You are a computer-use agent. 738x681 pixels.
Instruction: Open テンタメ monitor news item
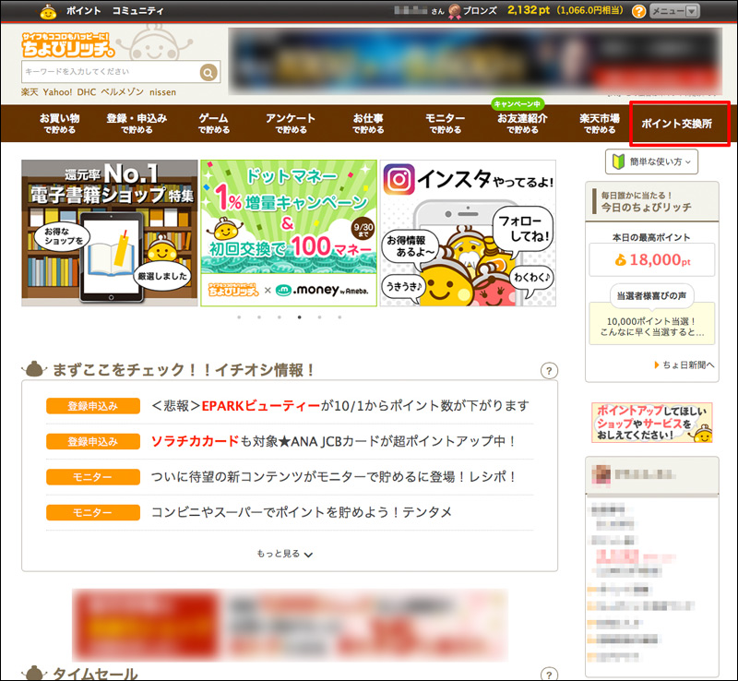(302, 512)
